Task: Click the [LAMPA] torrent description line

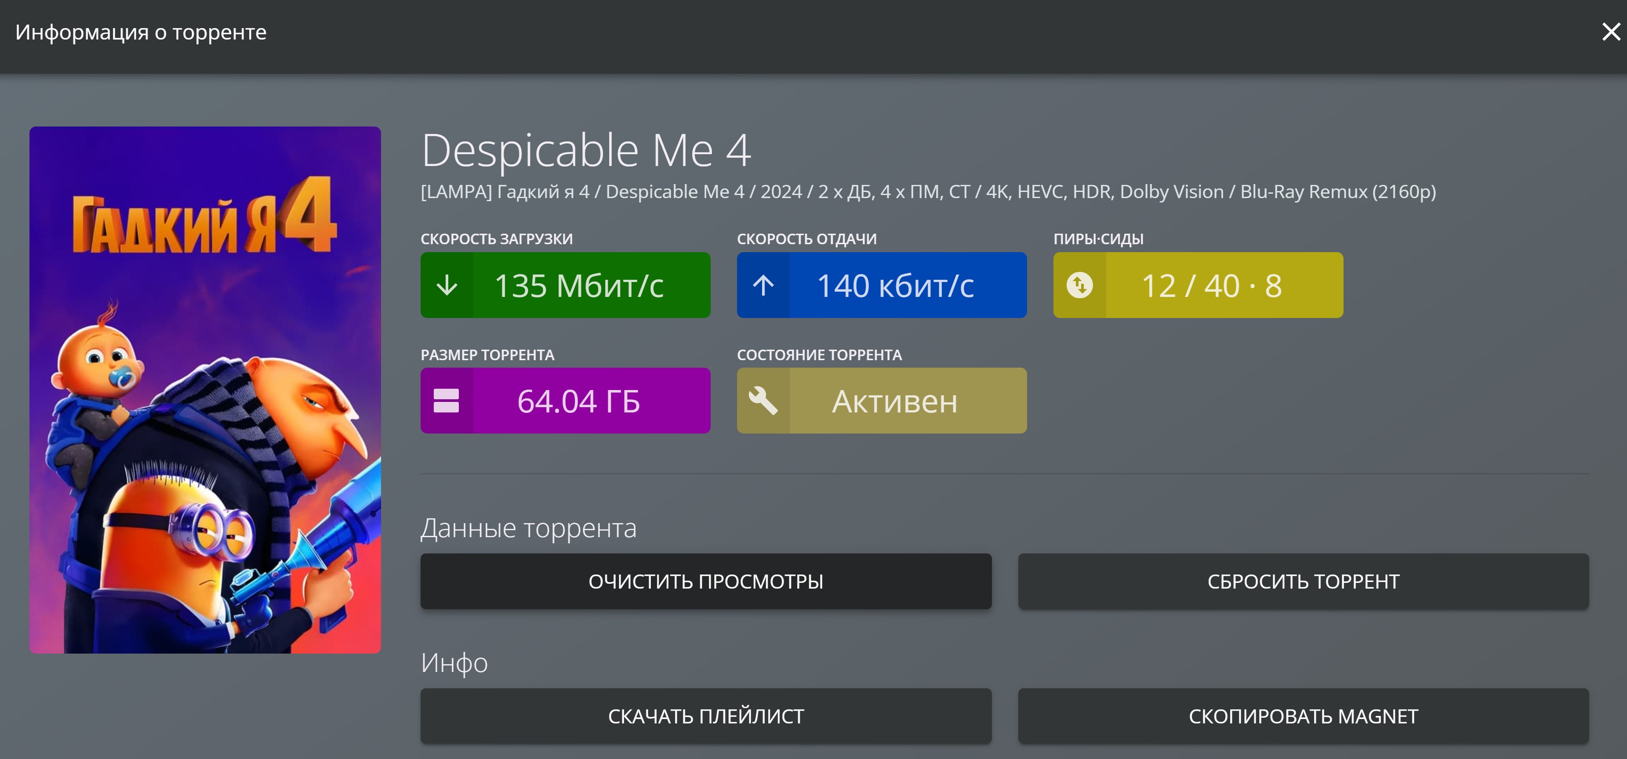Action: coord(928,192)
